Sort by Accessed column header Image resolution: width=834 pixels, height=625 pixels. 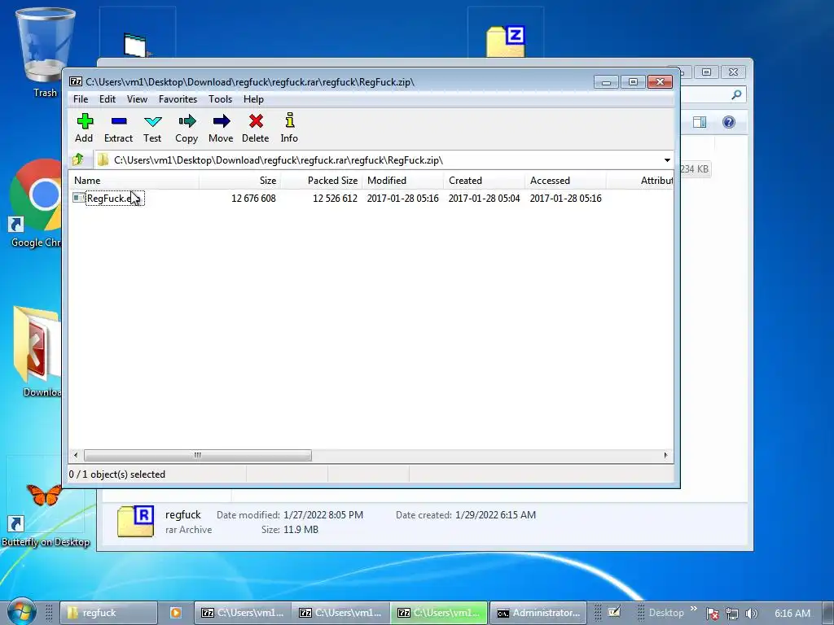pos(565,180)
